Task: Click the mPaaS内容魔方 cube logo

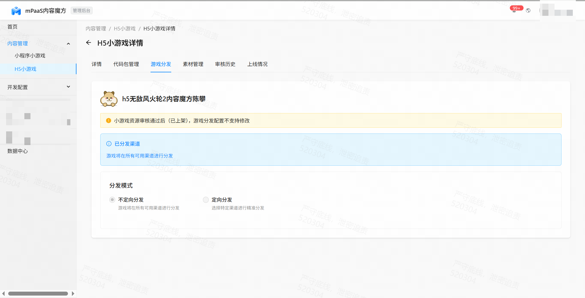Action: pos(16,11)
